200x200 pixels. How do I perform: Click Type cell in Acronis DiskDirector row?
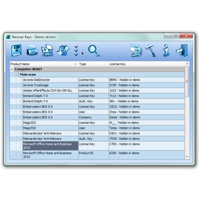(94, 80)
